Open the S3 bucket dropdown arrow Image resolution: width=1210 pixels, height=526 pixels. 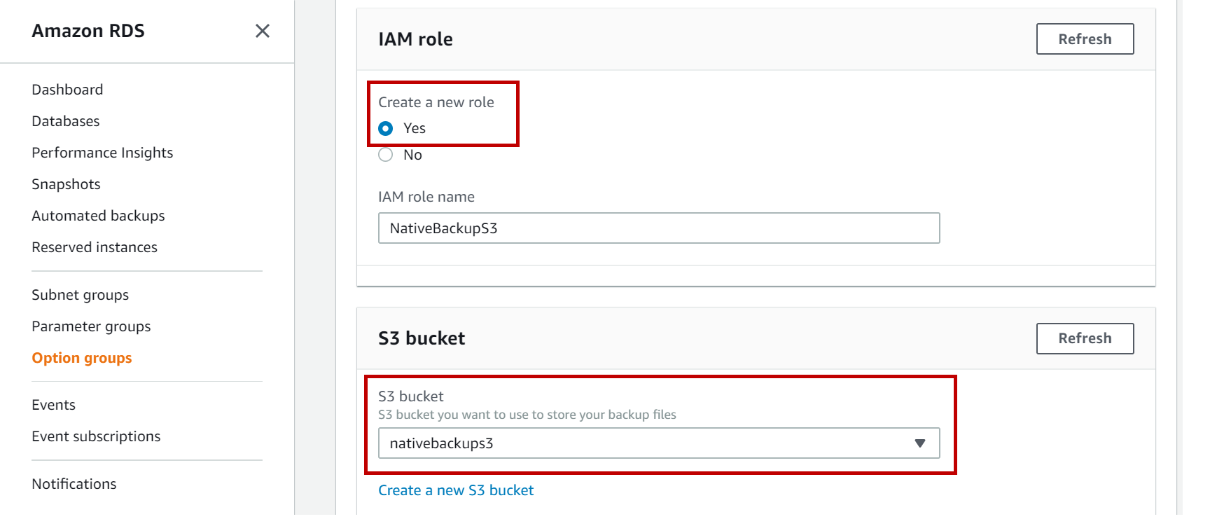point(919,443)
